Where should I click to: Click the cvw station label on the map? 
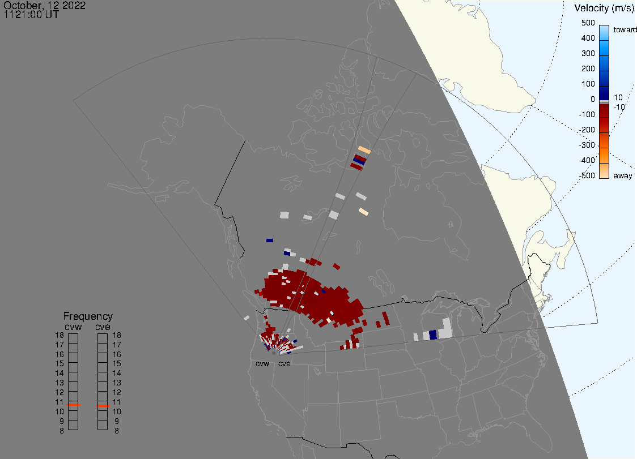click(x=262, y=363)
